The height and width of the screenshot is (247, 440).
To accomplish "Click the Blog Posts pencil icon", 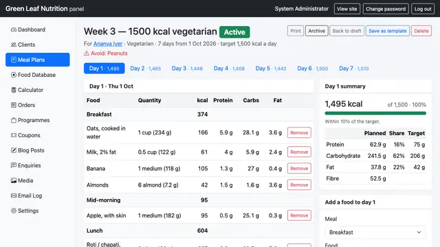I will (14, 150).
